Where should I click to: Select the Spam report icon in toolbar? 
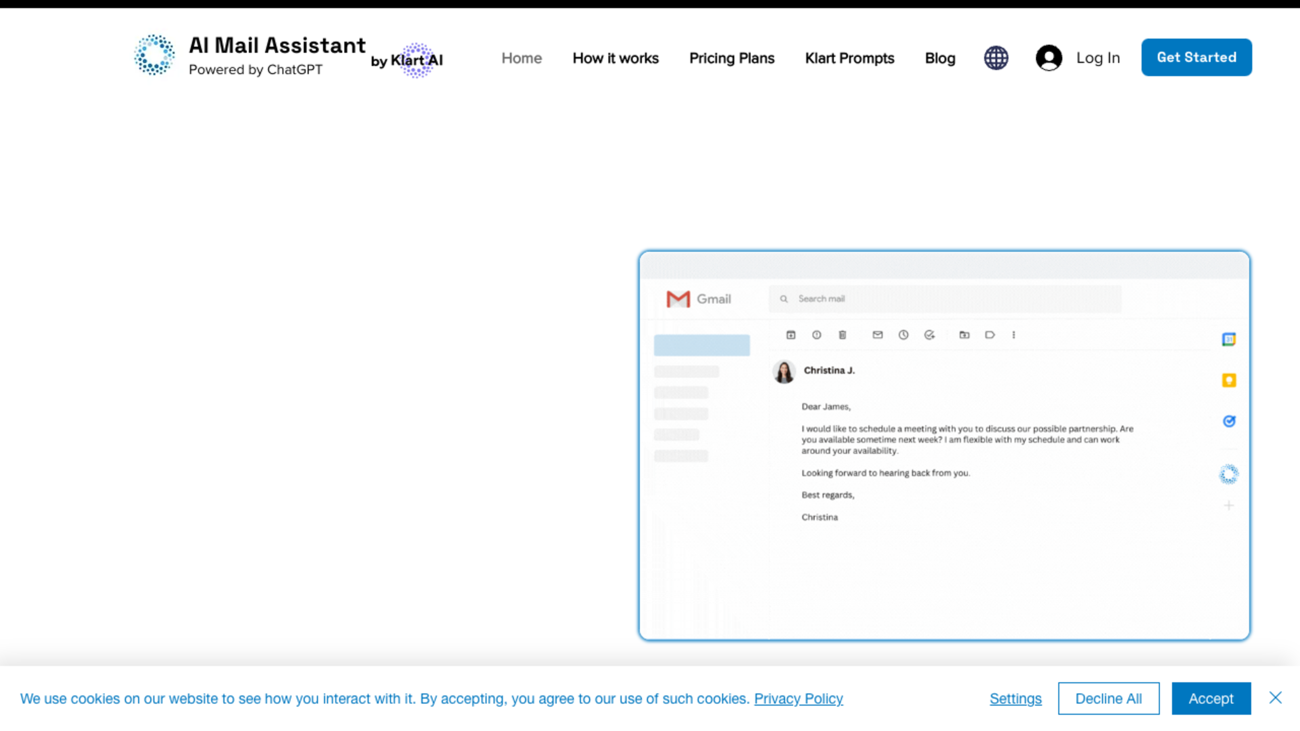click(x=816, y=335)
